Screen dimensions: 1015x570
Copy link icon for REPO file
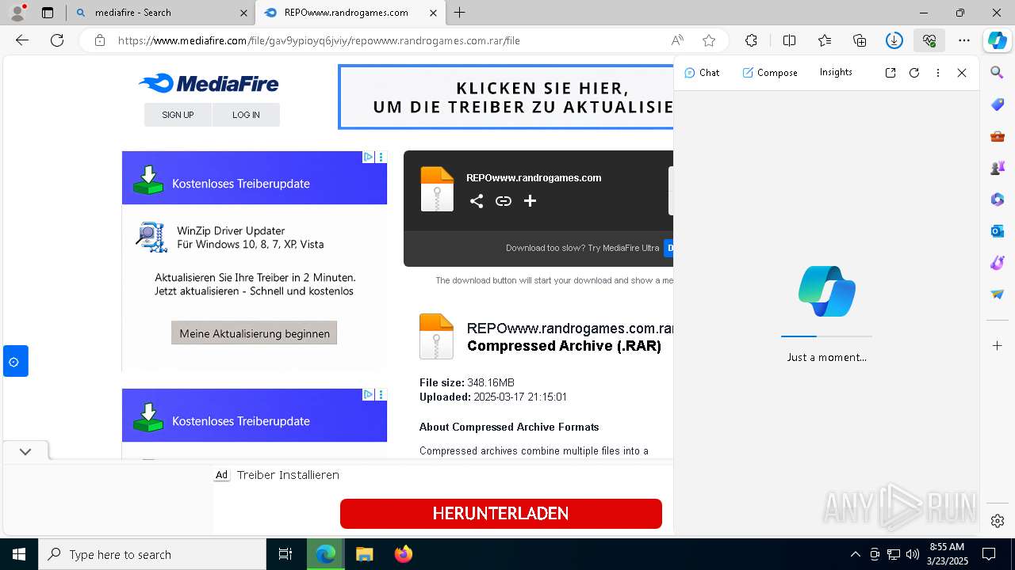pyautogui.click(x=504, y=201)
